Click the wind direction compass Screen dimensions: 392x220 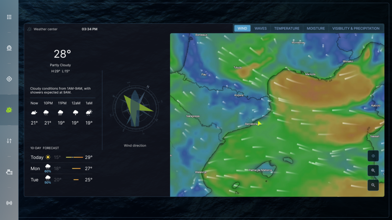[x=135, y=108]
